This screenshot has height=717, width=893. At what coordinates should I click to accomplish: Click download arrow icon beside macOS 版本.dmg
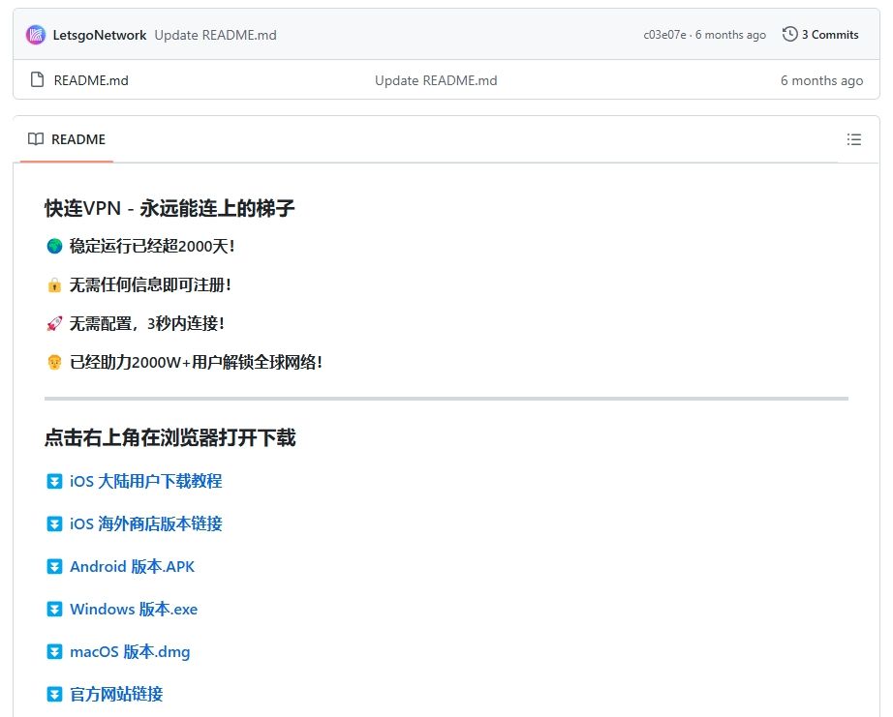tap(54, 652)
